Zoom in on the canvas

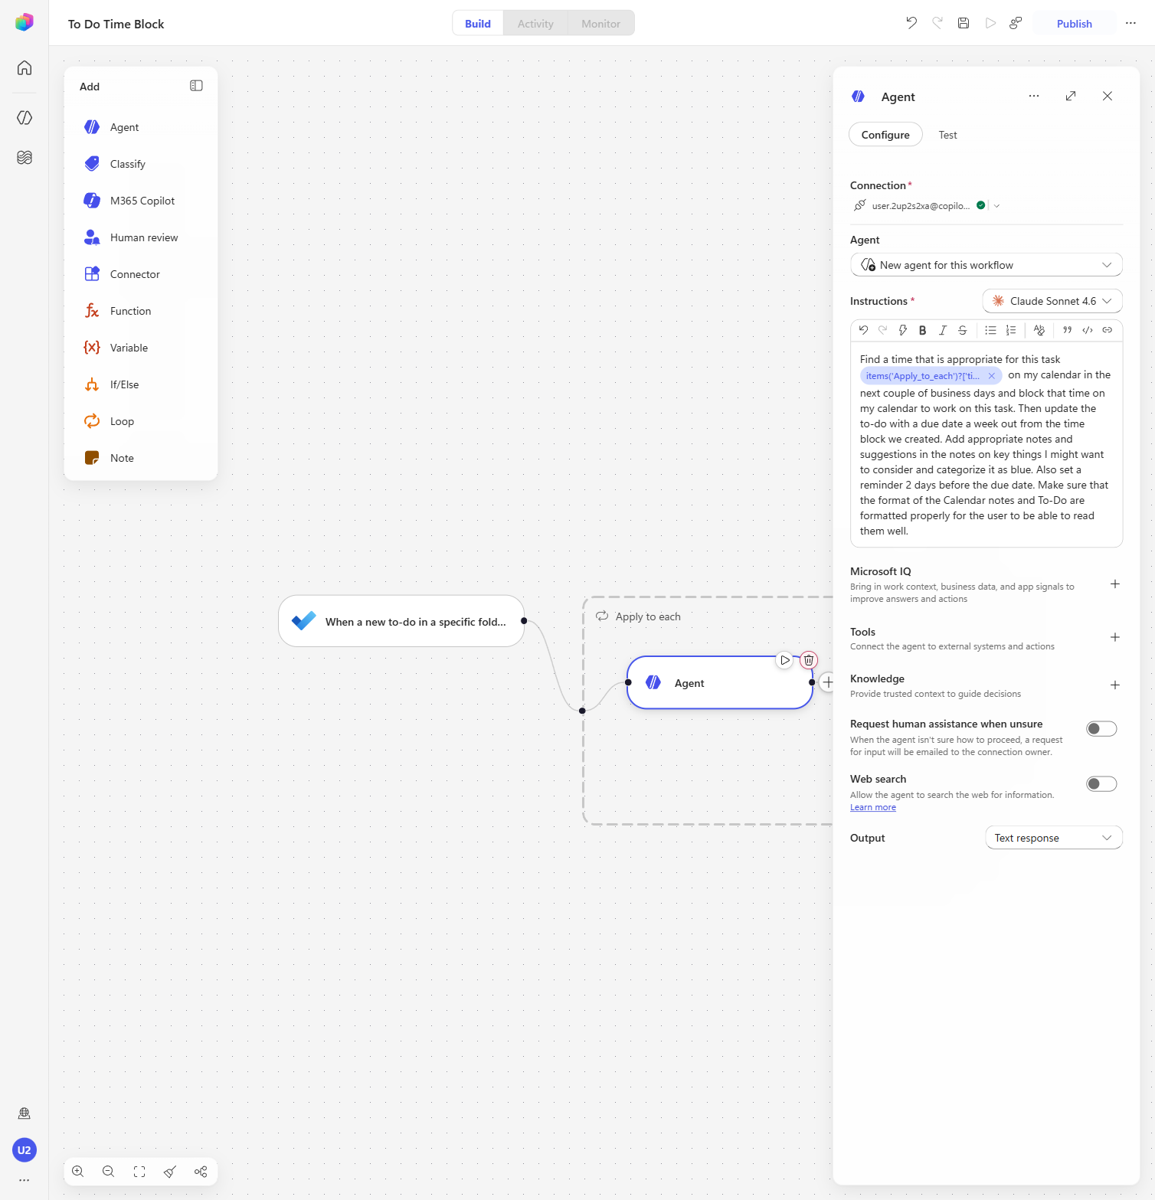pos(78,1171)
